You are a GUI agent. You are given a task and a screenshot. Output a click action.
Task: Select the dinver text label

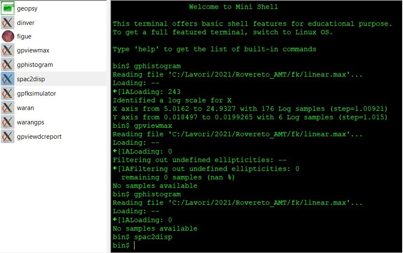(x=25, y=22)
